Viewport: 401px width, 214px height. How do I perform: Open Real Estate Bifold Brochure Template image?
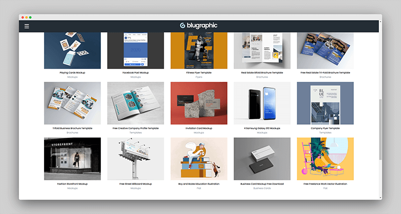262,51
